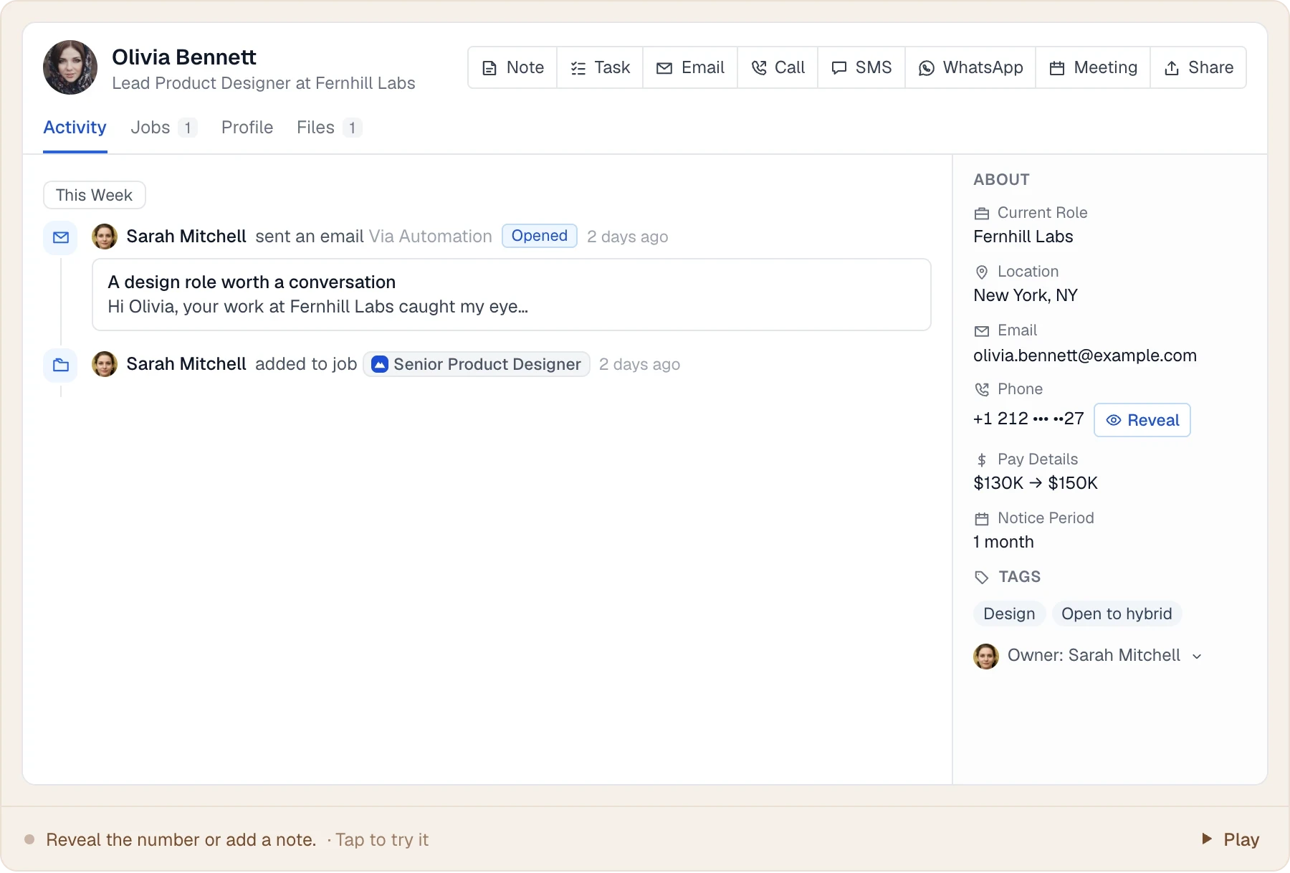Click the current role Fernhill Labs value
The height and width of the screenshot is (873, 1290).
point(1023,237)
